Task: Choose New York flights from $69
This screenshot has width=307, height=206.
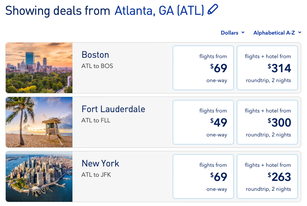Action: [x=203, y=177]
